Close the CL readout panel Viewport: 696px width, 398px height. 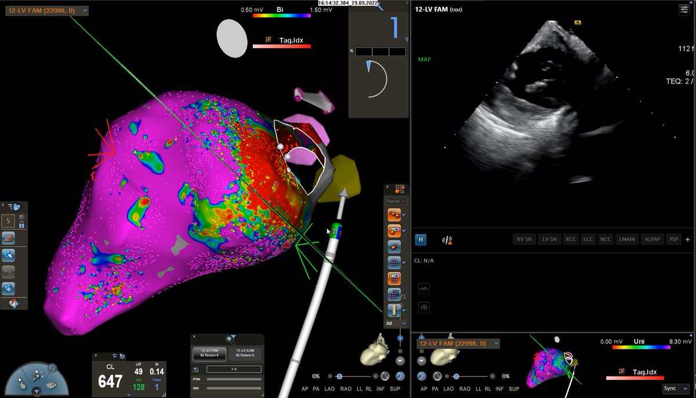click(96, 355)
